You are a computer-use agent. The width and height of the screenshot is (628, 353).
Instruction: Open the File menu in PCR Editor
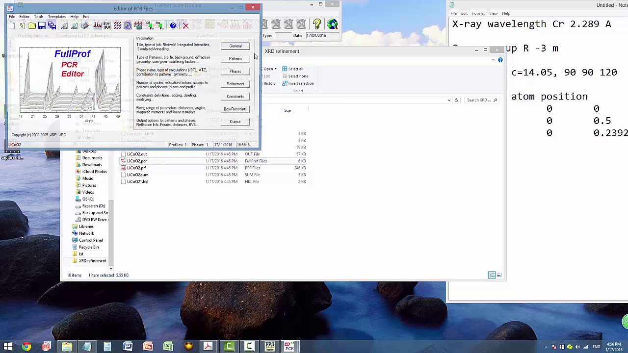pos(12,17)
